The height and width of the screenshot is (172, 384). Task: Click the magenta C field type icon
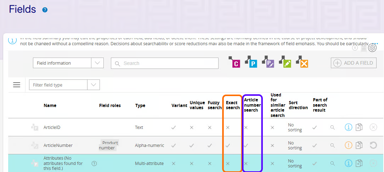235,62
